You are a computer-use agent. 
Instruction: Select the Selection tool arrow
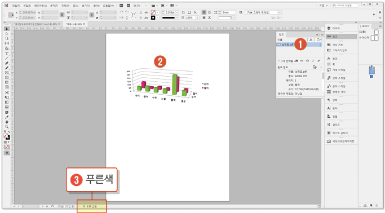pos(7,29)
